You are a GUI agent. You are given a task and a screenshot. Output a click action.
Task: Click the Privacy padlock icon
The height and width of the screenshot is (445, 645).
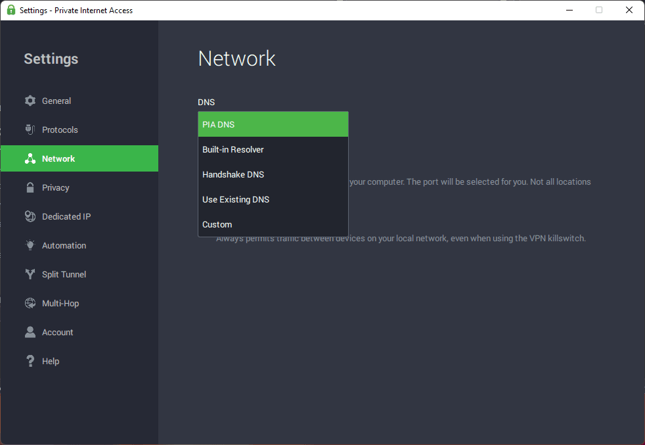[x=30, y=187]
